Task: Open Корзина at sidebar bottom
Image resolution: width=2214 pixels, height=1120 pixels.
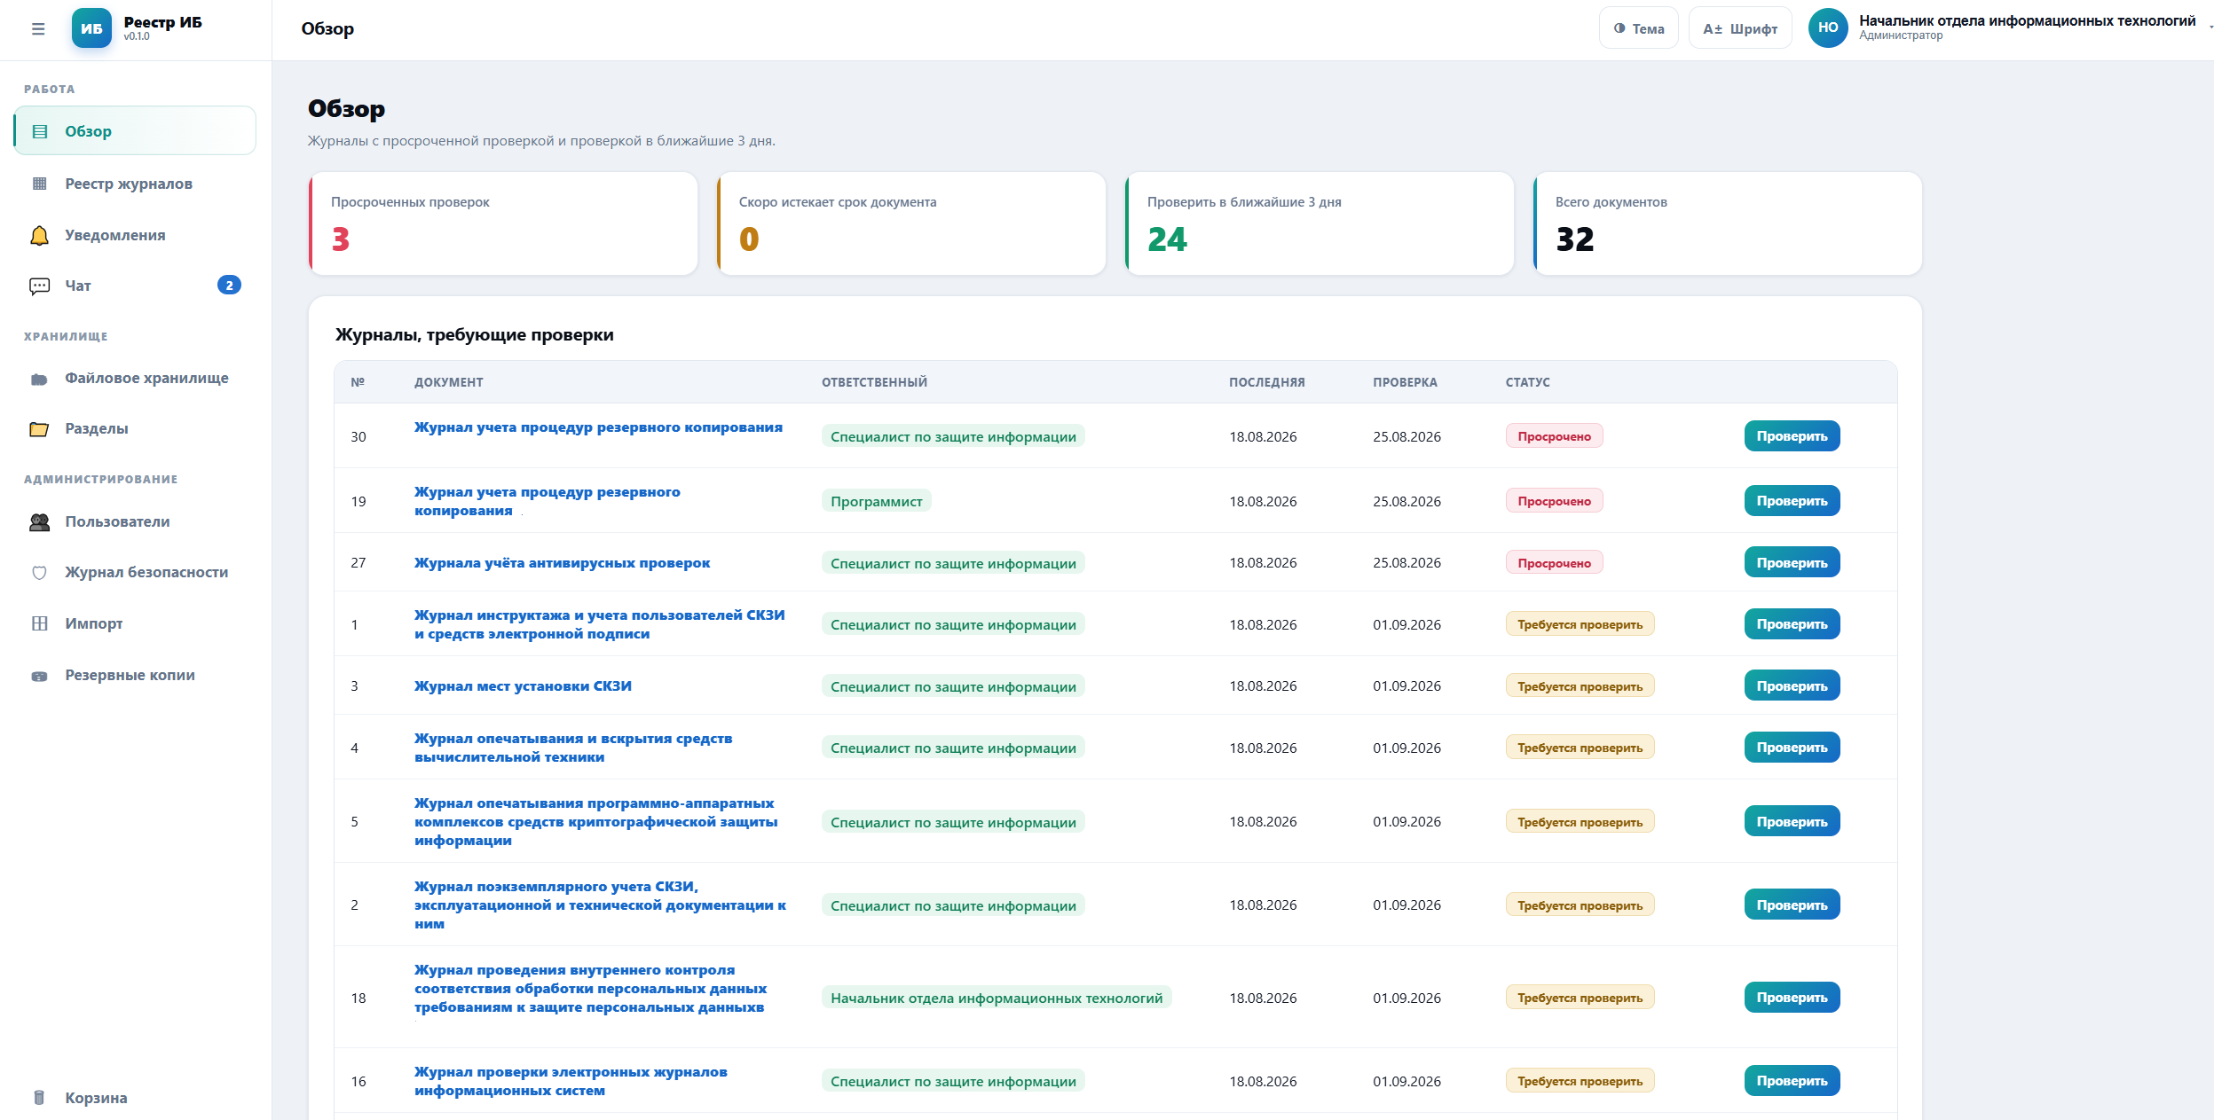Action: point(135,1098)
